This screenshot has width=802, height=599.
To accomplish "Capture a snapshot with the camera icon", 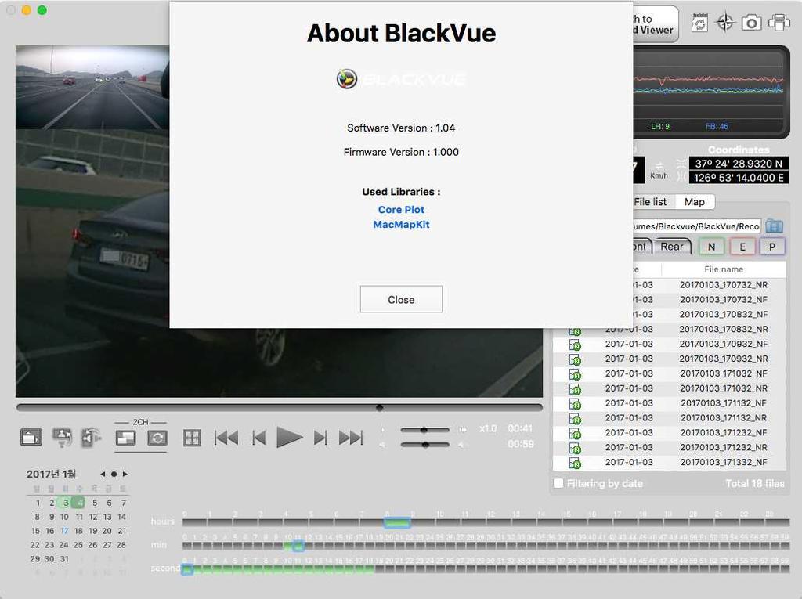I will [x=751, y=23].
